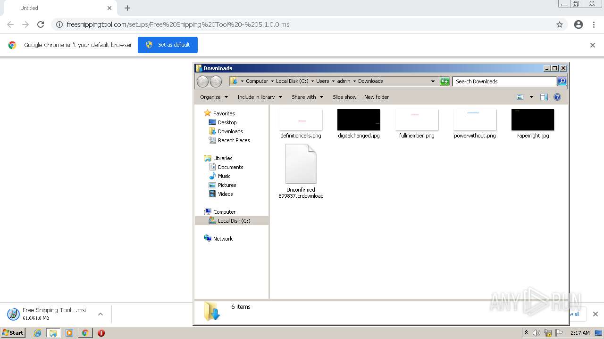
Task: Select fullmember.png thumbnail
Action: pyautogui.click(x=417, y=120)
